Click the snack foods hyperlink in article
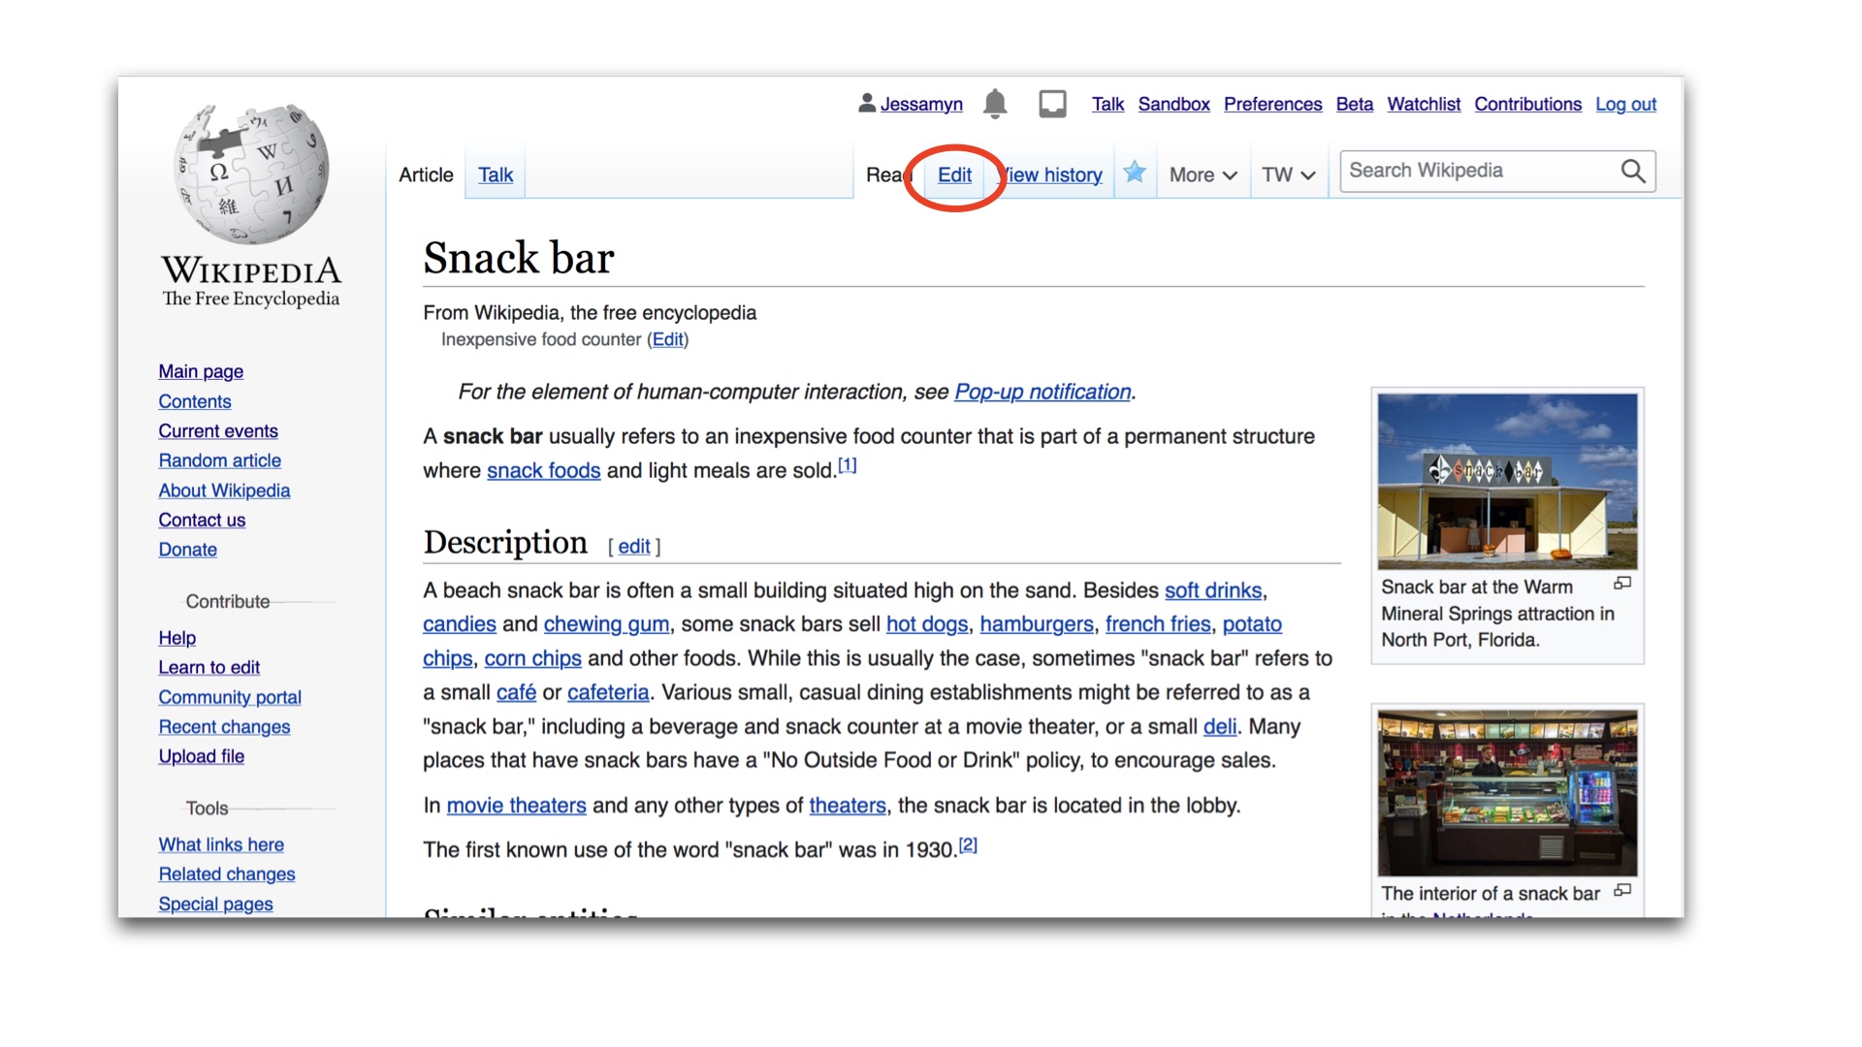The height and width of the screenshot is (1047, 1862). 542,468
